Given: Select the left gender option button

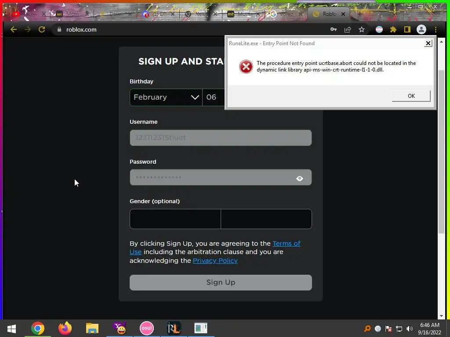Looking at the screenshot, I should point(175,219).
